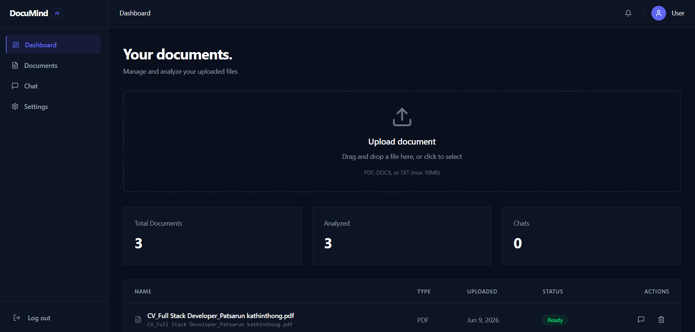This screenshot has width=695, height=332.
Task: Click the Upload document drop zone
Action: pos(402,142)
